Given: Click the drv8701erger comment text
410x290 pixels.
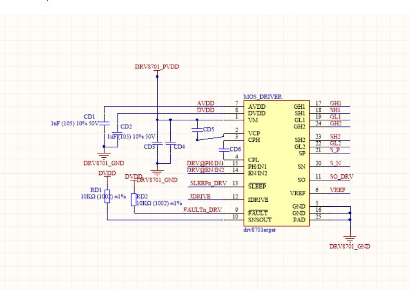Looking at the screenshot, I should 260,230.
